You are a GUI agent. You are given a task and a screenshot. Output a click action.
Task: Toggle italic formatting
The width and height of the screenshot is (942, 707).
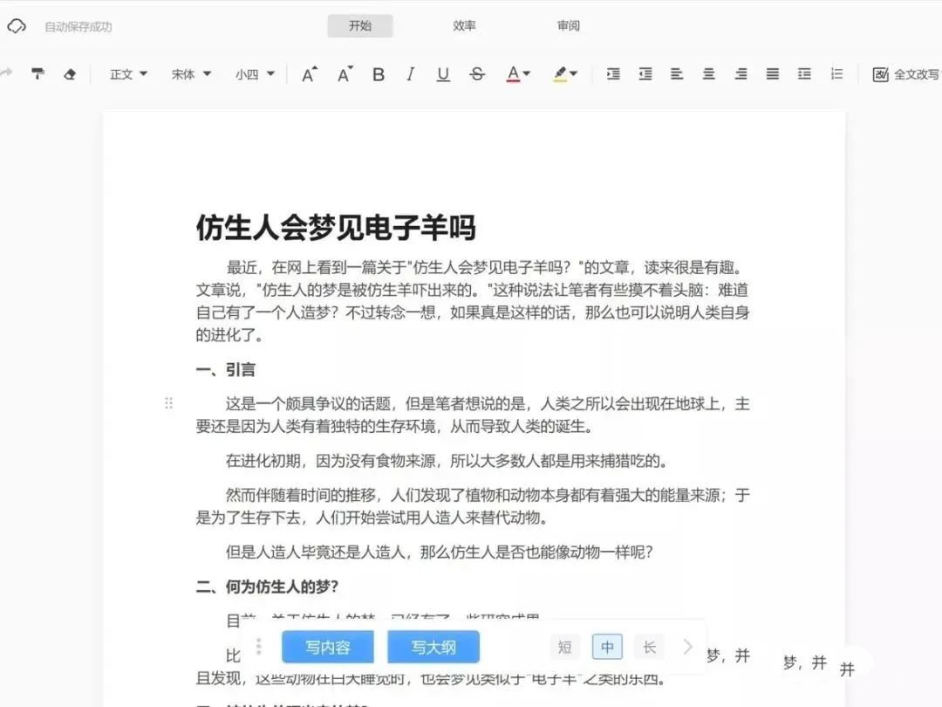pos(410,74)
